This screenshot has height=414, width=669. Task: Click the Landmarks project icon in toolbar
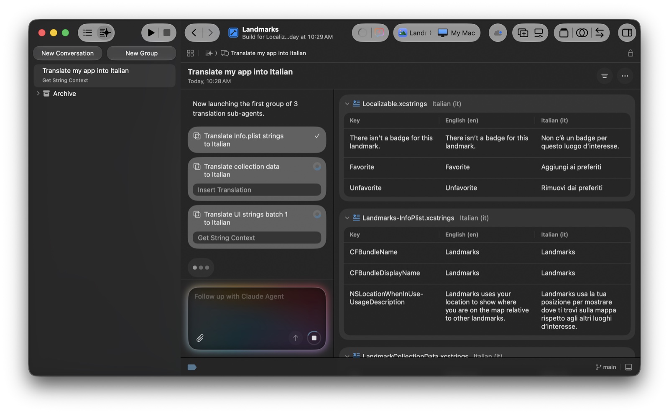point(233,33)
